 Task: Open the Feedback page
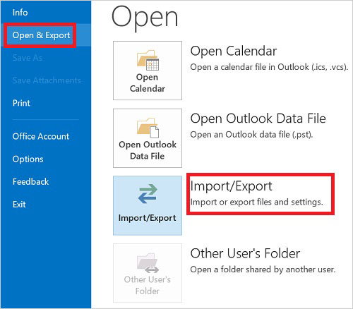[30, 182]
